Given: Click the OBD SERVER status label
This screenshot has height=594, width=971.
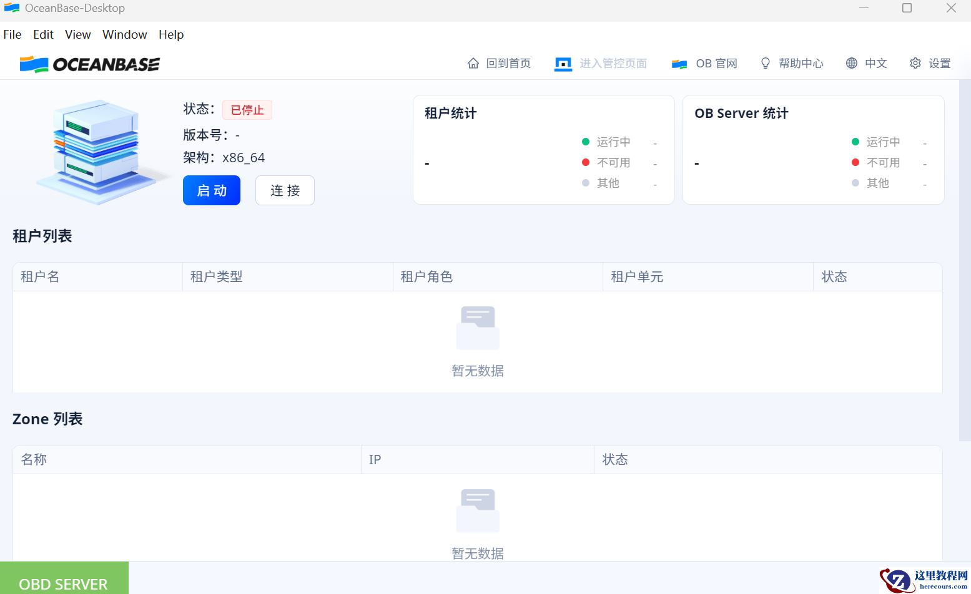Looking at the screenshot, I should pos(64,583).
